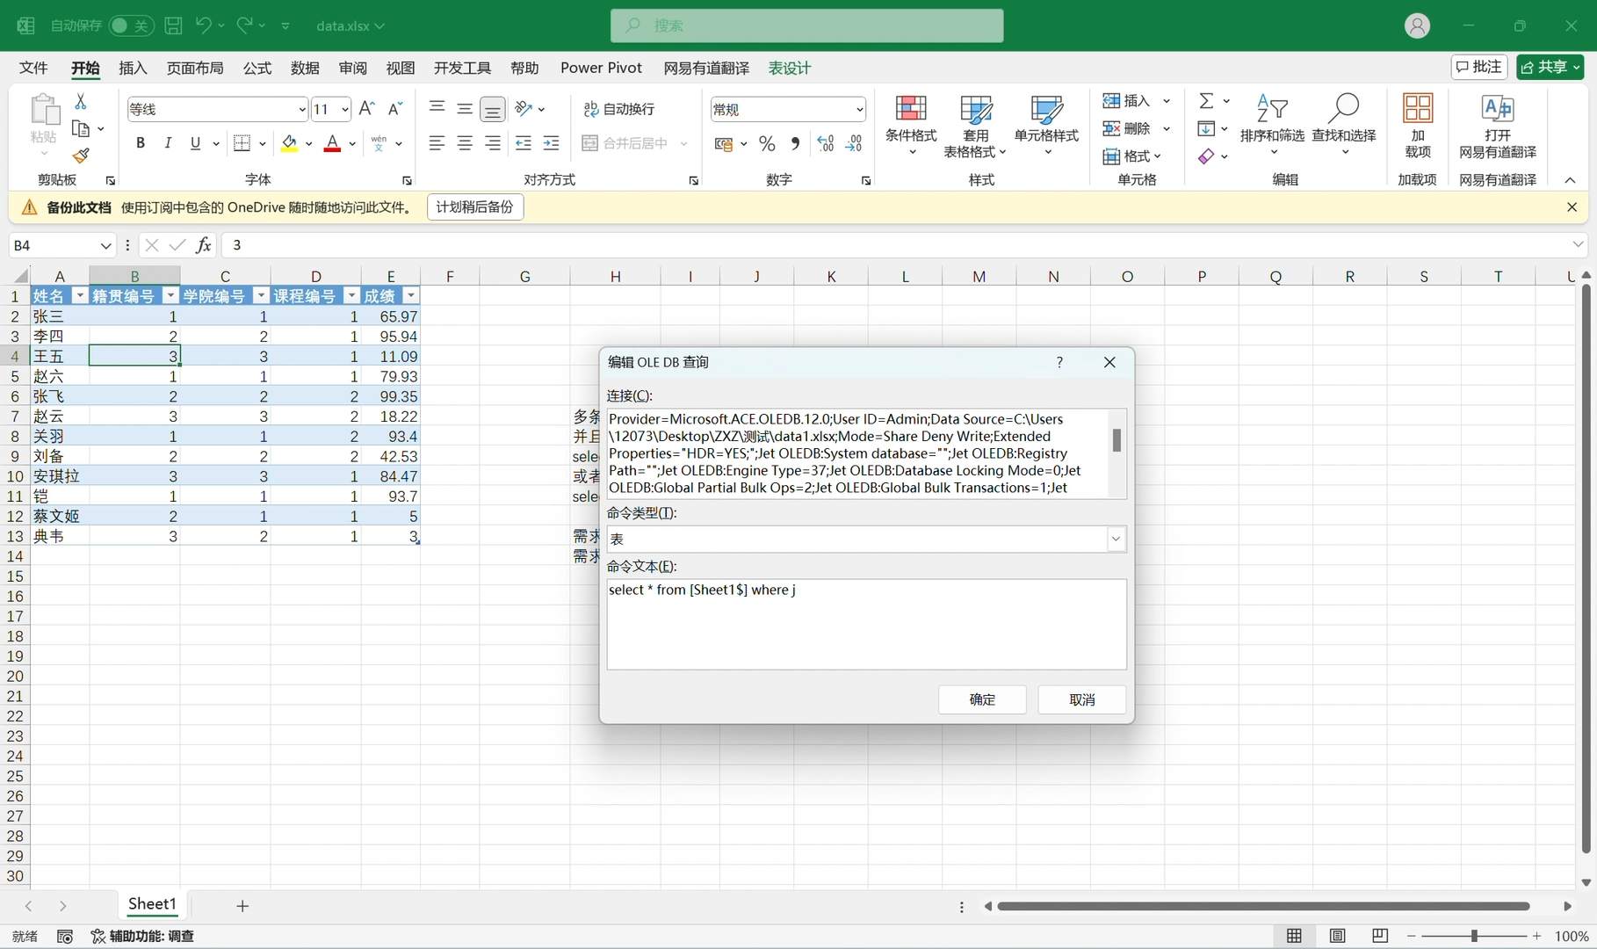Click 取消 button in dialog
Image resolution: width=1597 pixels, height=949 pixels.
click(1082, 699)
